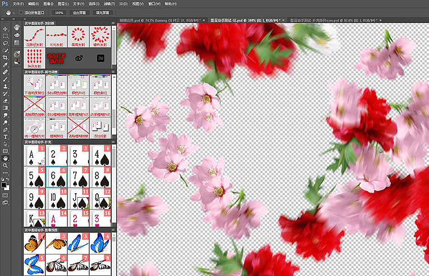The height and width of the screenshot is (276, 429).
Task: Select the Move tool
Action: coord(5,29)
